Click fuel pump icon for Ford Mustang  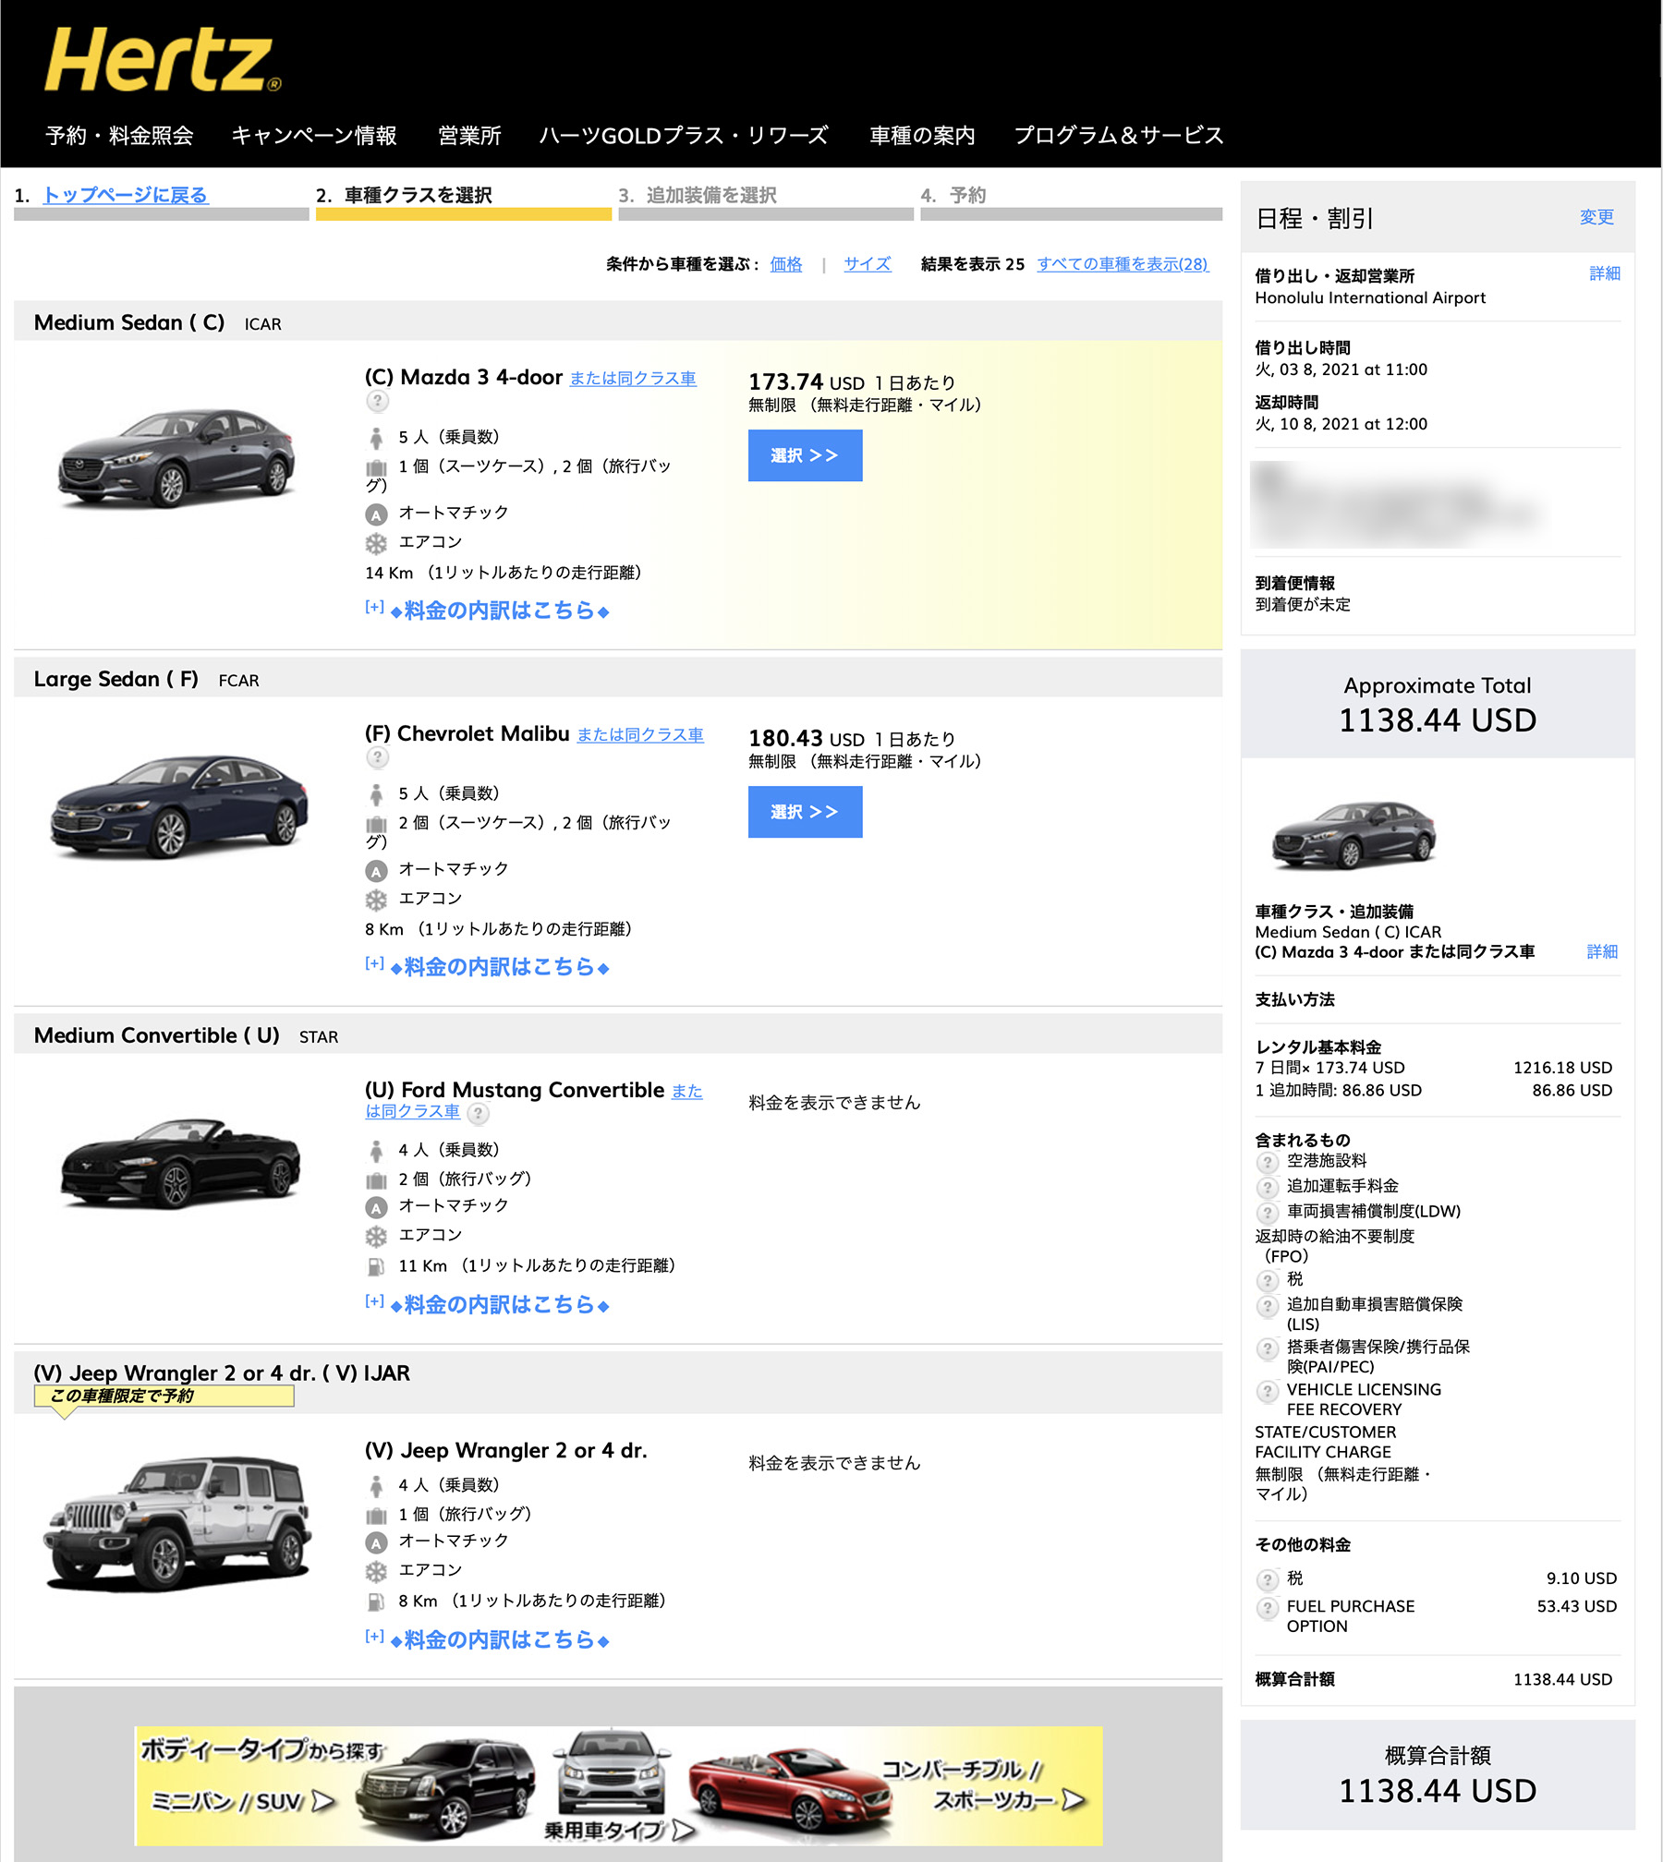[376, 1266]
